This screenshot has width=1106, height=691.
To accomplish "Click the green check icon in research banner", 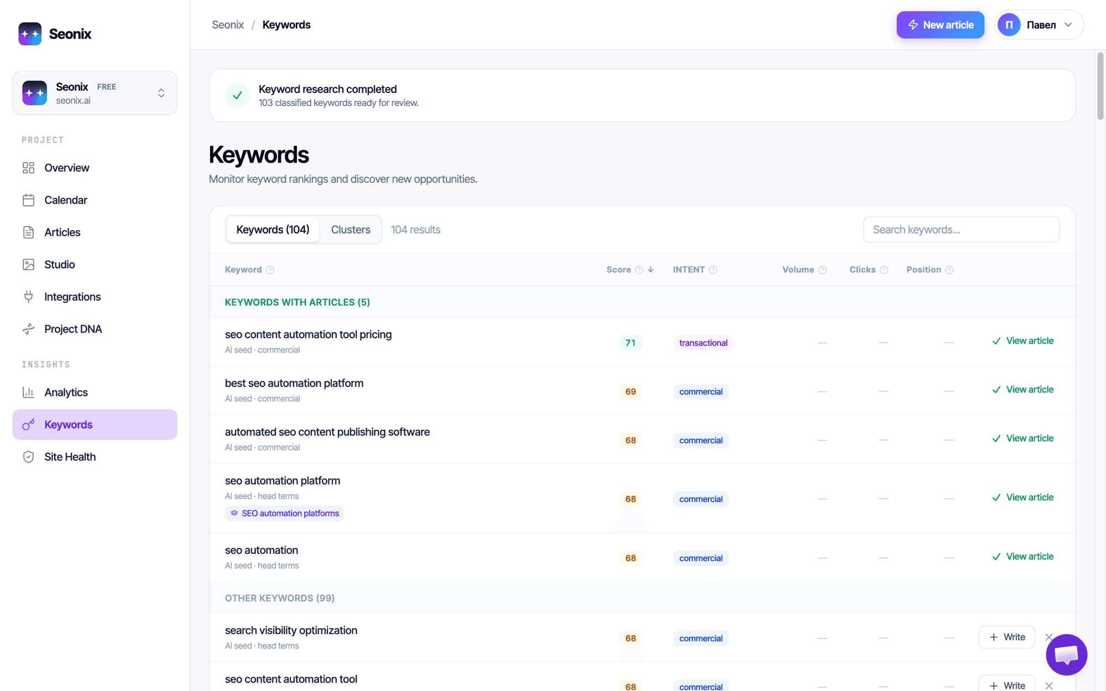I will [x=237, y=96].
